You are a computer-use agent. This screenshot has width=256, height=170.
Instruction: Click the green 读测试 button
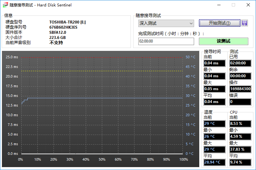(x=223, y=41)
